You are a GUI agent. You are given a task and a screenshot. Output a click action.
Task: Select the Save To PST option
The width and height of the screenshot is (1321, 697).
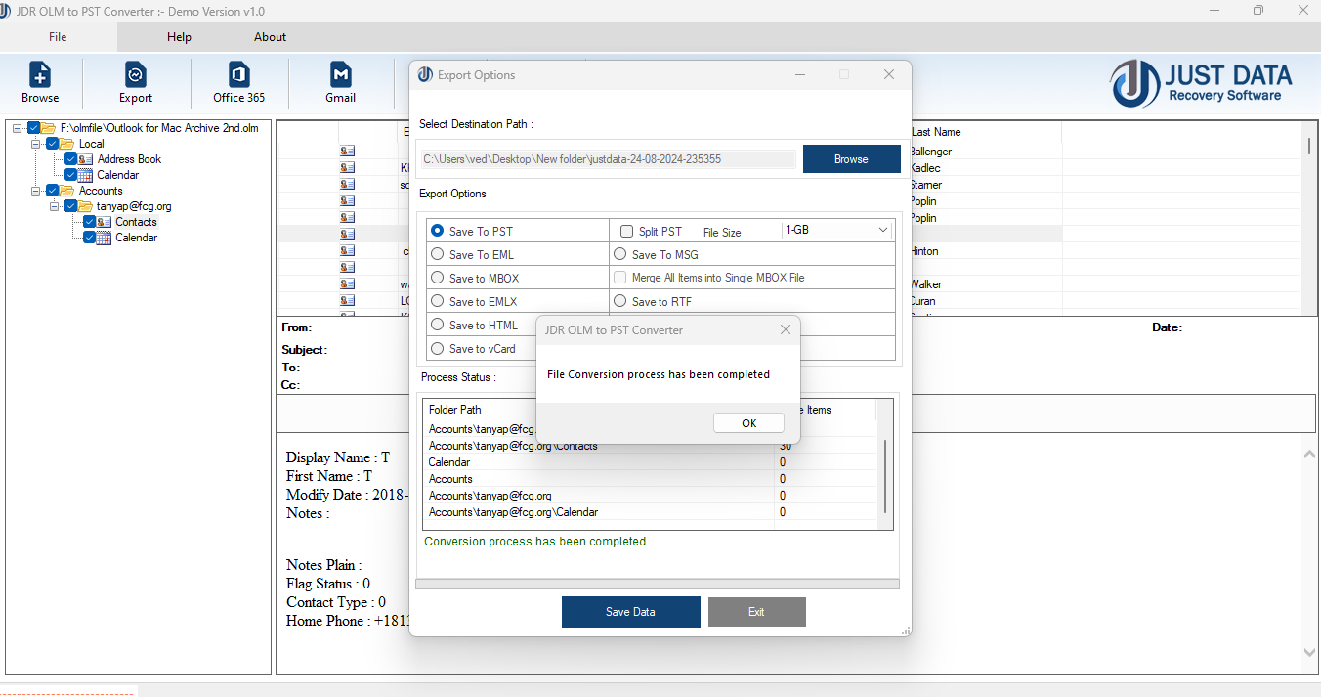pyautogui.click(x=438, y=231)
